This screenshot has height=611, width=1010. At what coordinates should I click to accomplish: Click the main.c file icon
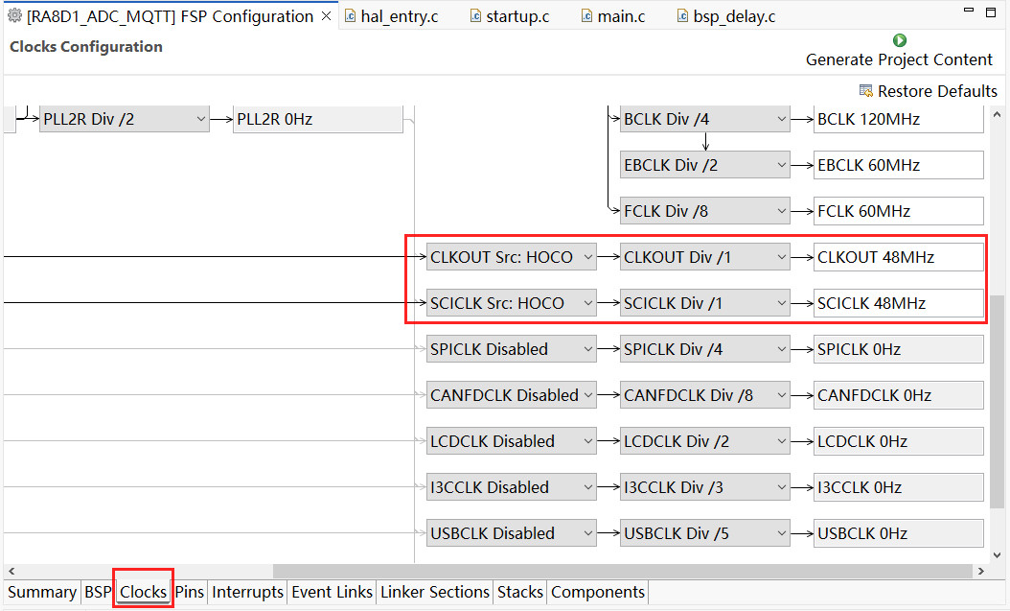pos(586,16)
